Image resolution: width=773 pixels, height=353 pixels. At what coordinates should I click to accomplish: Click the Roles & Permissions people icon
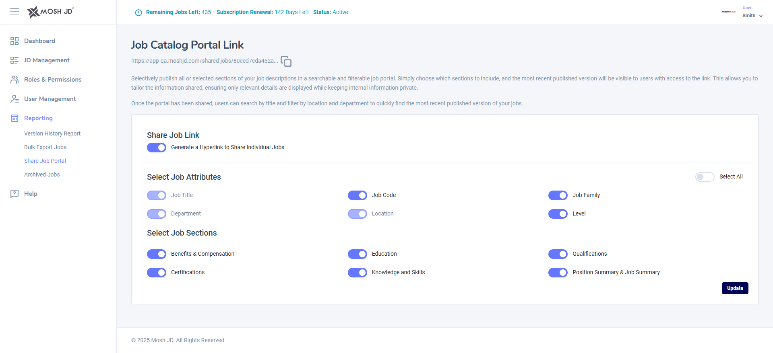(x=14, y=80)
